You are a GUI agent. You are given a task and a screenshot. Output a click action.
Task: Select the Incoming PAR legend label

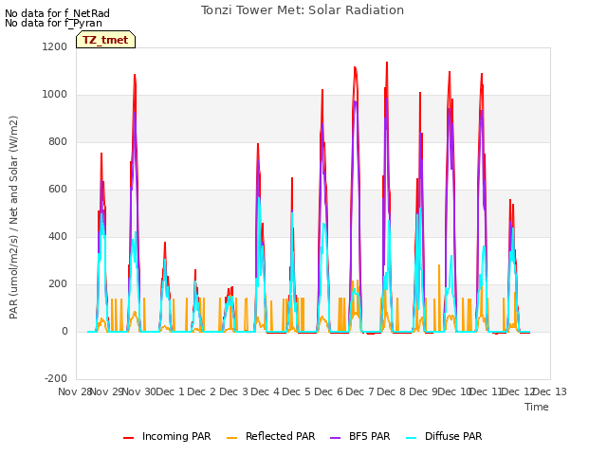pos(176,436)
